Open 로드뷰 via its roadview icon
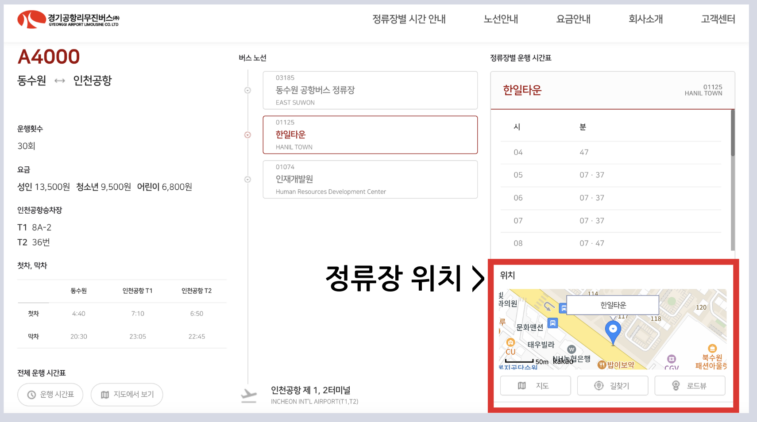 [x=676, y=385]
